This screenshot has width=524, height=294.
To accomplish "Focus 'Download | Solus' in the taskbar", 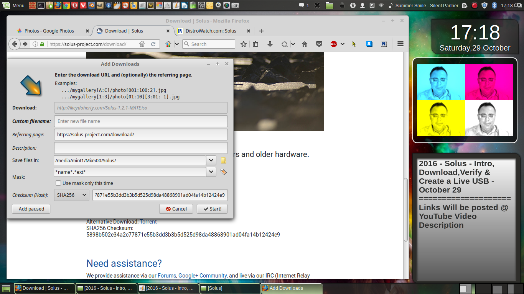I will [44, 288].
